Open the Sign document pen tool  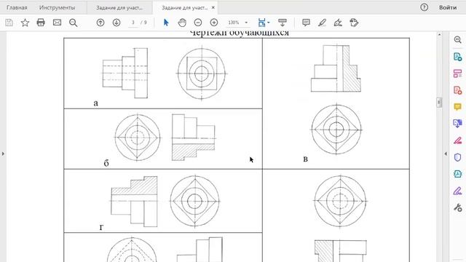[338, 23]
